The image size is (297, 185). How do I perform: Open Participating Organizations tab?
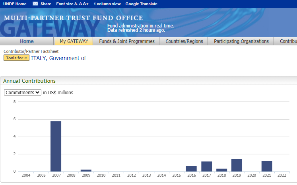(241, 41)
